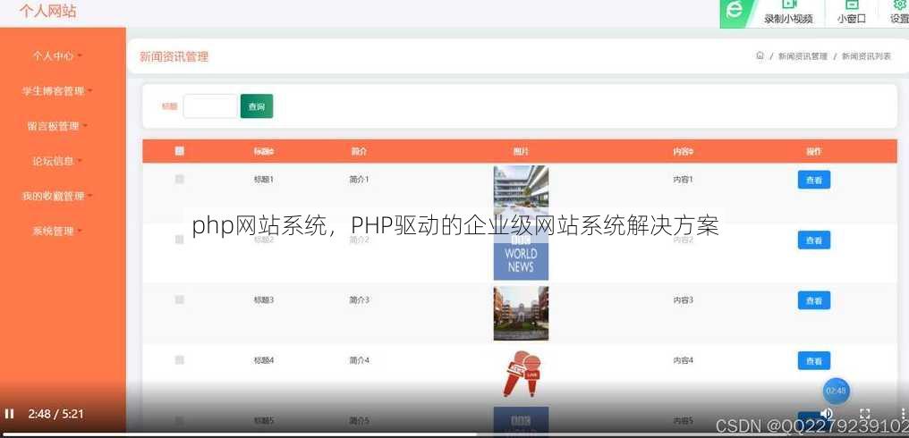Click the green browser logo icon
Screen dimensions: 909x438
coord(735,11)
